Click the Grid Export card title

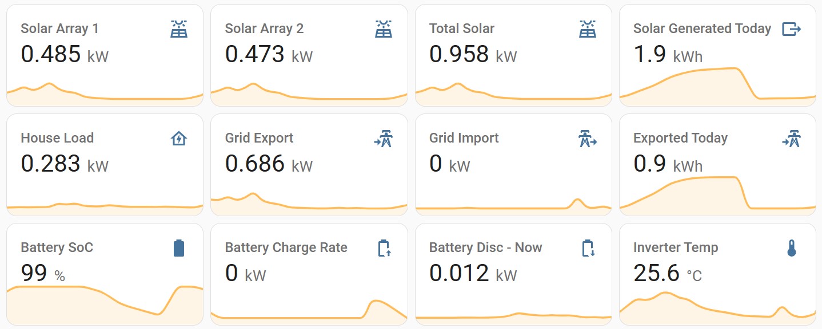click(x=259, y=138)
